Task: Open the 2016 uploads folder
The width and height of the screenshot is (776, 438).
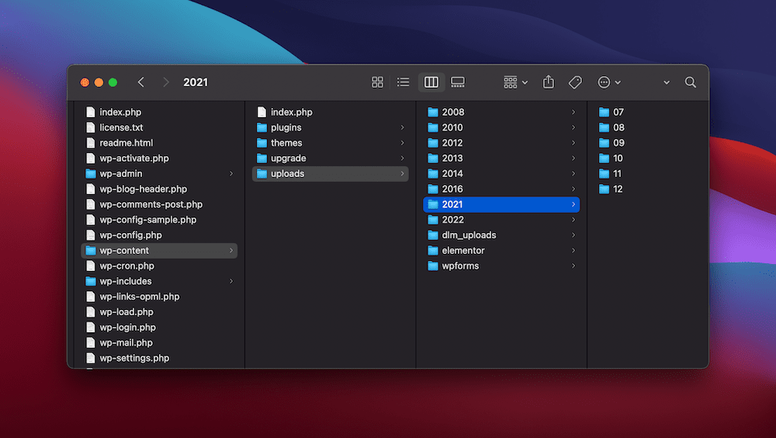Action: click(501, 189)
